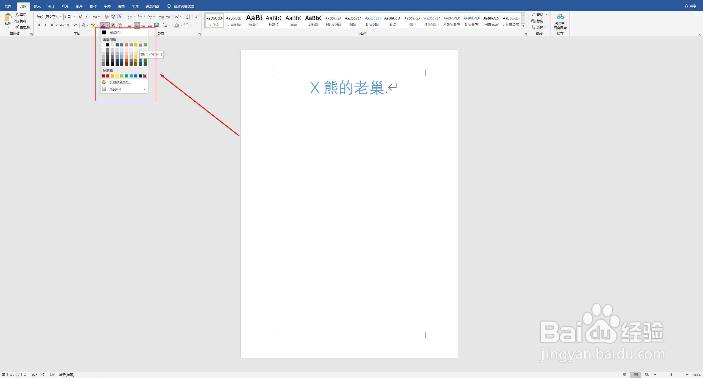Click the Increase Indent icon
Viewport: 703px width, 378px height.
click(x=168, y=17)
